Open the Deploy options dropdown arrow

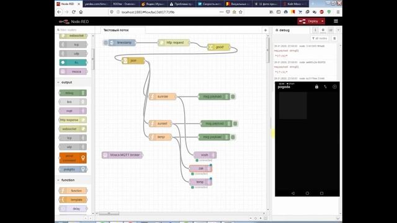[x=323, y=22]
